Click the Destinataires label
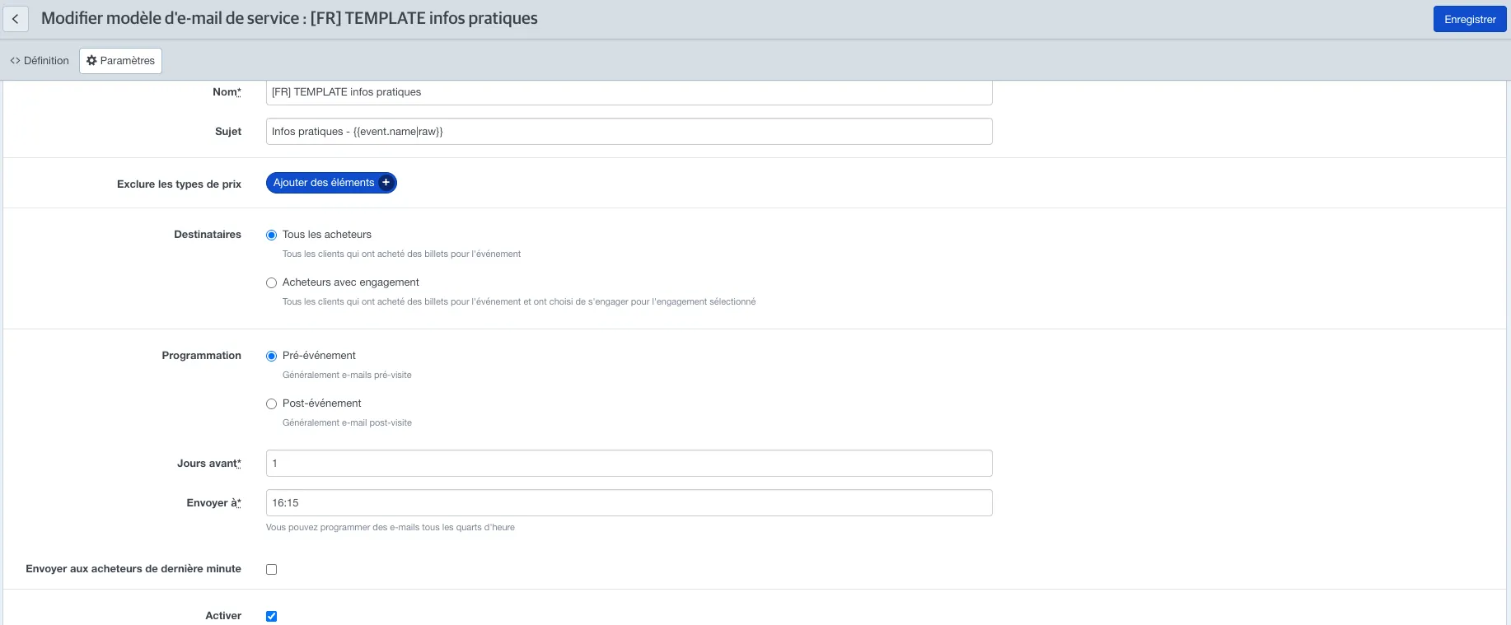Viewport: 1511px width, 625px height. pos(208,235)
